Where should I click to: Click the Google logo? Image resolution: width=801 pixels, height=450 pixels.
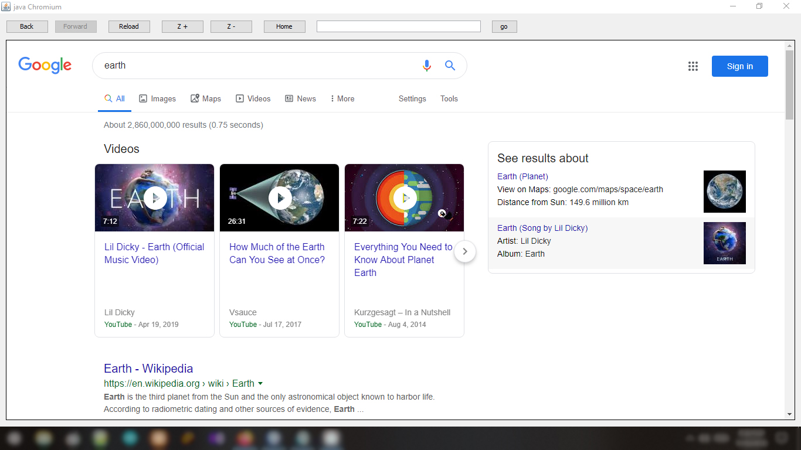[x=45, y=65]
